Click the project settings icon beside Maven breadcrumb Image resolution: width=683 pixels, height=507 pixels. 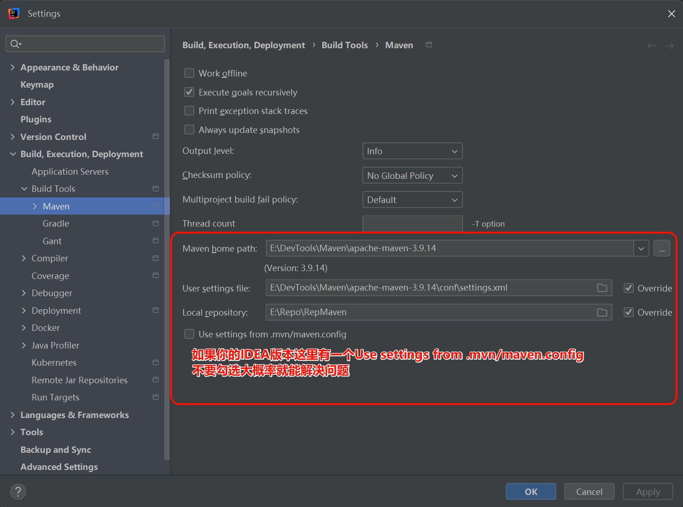[x=429, y=44]
